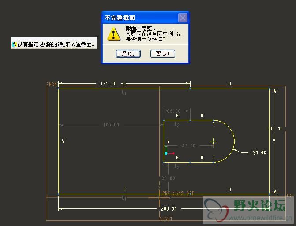Click the TOP datum plane label
Screen dimensions: 296x226
click(290, 196)
